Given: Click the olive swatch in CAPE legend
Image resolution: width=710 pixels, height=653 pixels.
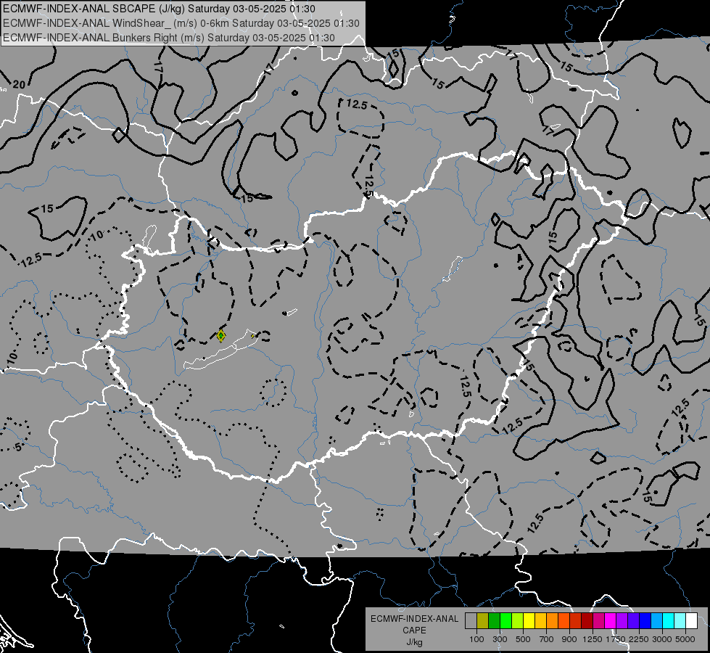Looking at the screenshot, I should coord(483,620).
